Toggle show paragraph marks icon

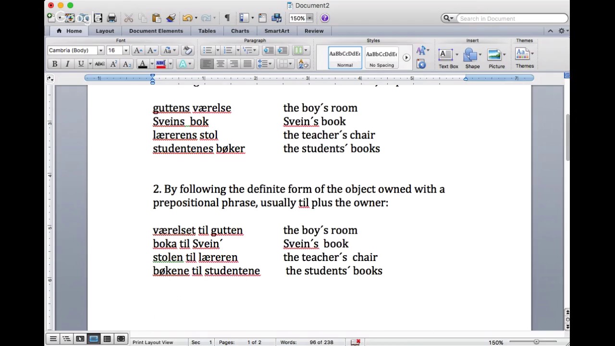point(227,18)
